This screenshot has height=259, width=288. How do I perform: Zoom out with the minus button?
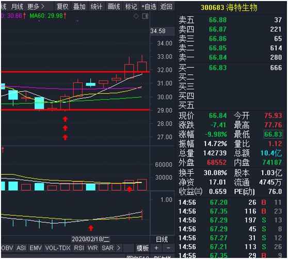(168, 248)
